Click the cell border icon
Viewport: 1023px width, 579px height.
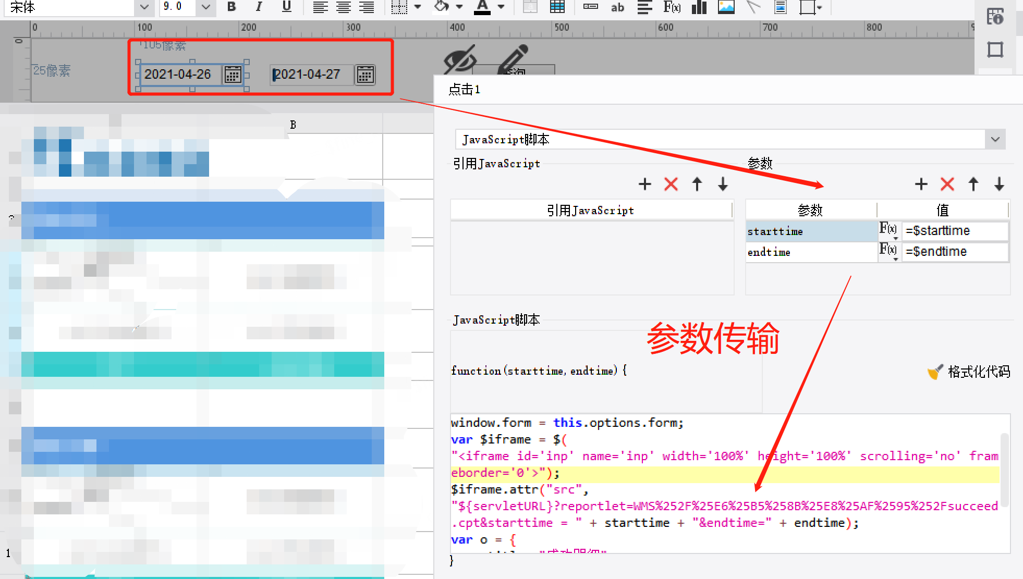(399, 7)
